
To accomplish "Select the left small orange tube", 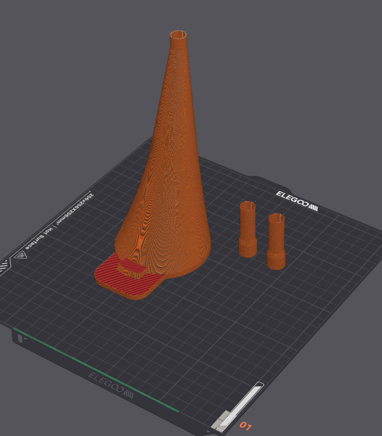I will tap(248, 229).
